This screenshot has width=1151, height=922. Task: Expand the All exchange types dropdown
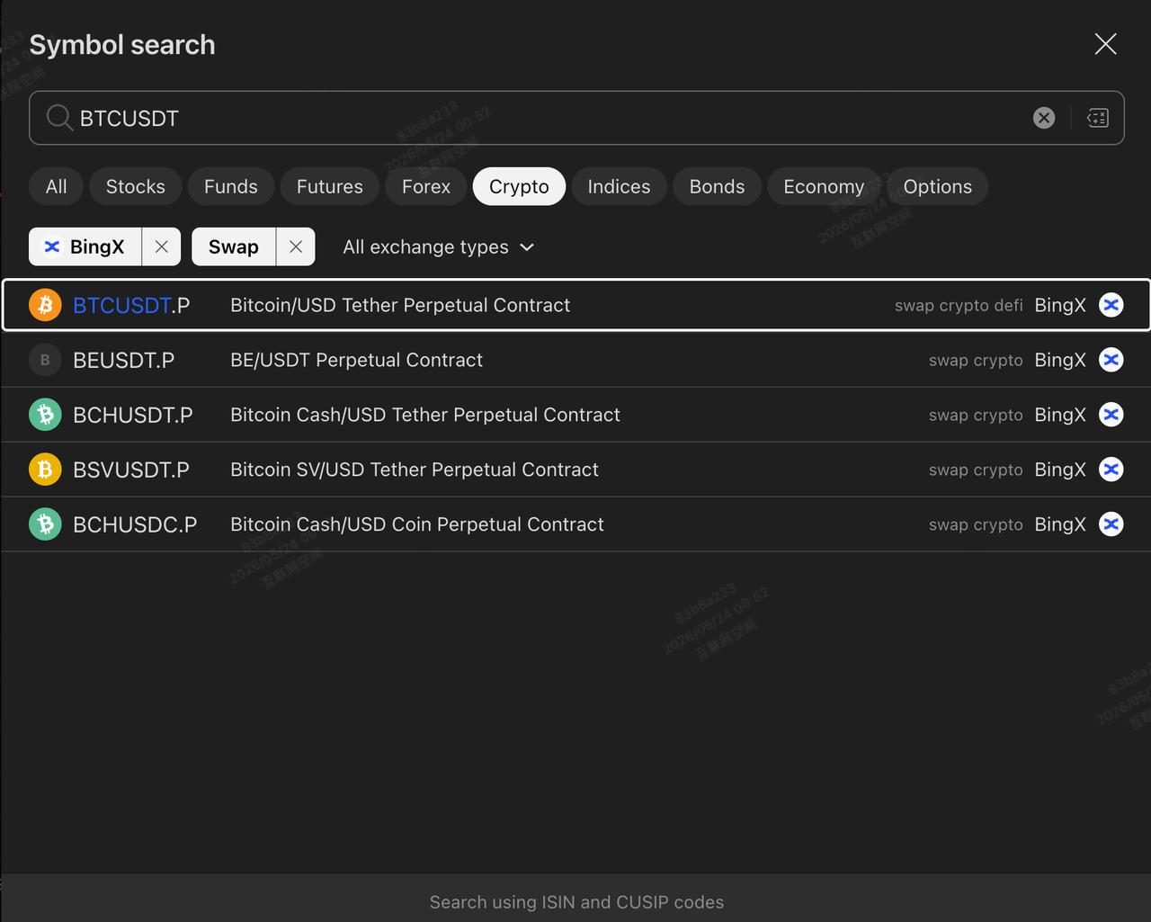[439, 246]
